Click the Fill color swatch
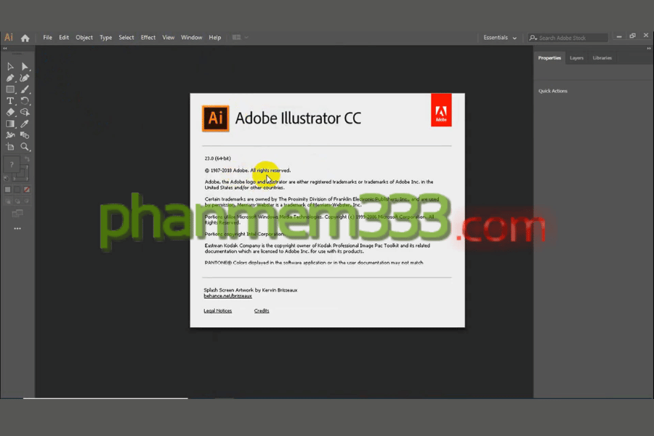654x436 pixels. (x=13, y=166)
